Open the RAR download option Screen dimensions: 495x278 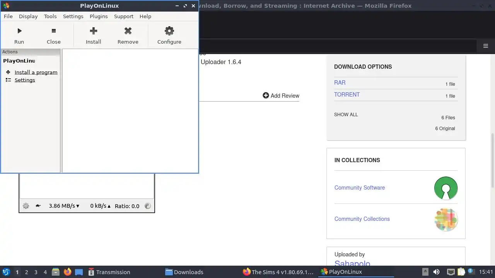340,83
